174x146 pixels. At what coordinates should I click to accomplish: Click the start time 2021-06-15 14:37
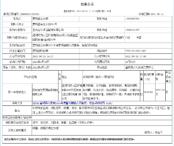tap(43, 56)
